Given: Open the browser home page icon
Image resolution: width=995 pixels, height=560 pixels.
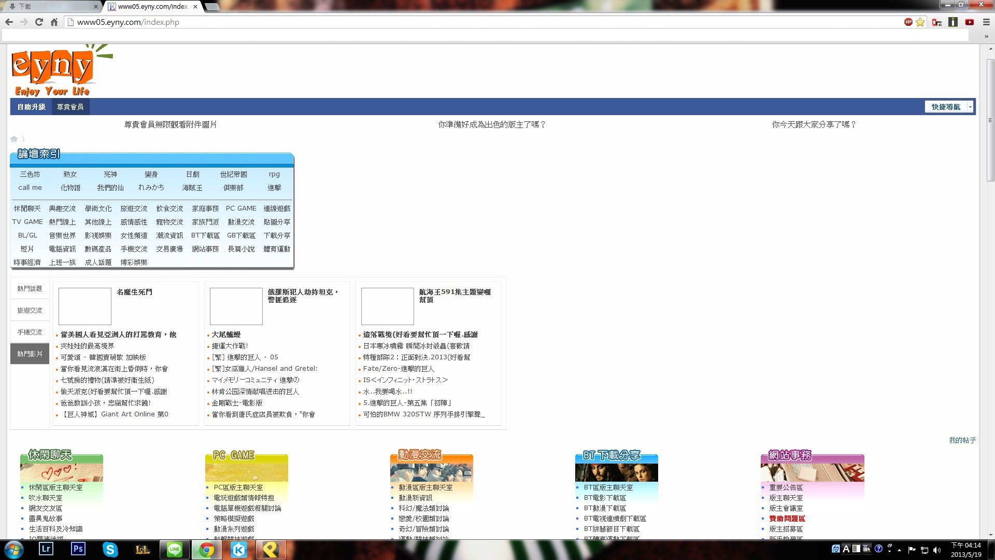Looking at the screenshot, I should (x=54, y=22).
